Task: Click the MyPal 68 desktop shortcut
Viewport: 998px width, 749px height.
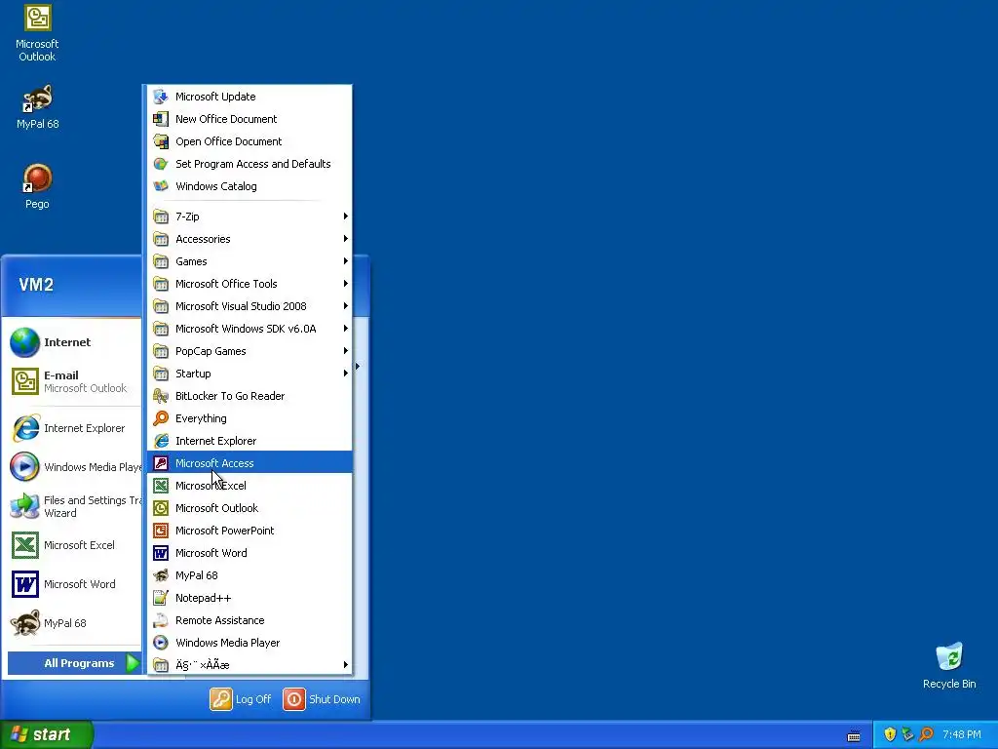Action: (37, 107)
